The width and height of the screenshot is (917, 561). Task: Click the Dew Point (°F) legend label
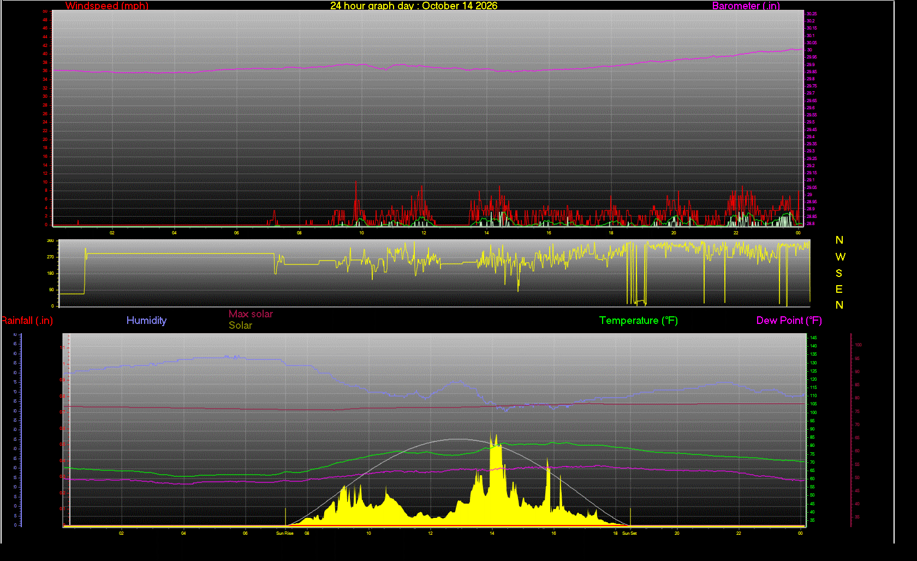[789, 321]
